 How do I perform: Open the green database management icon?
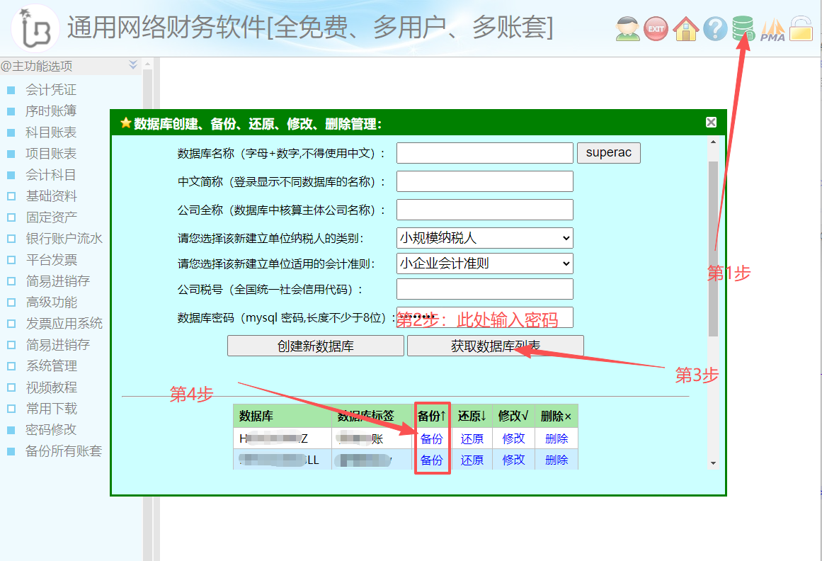pos(743,29)
